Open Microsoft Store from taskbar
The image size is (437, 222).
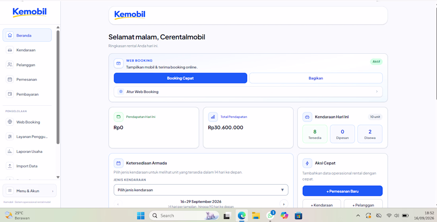(298, 216)
